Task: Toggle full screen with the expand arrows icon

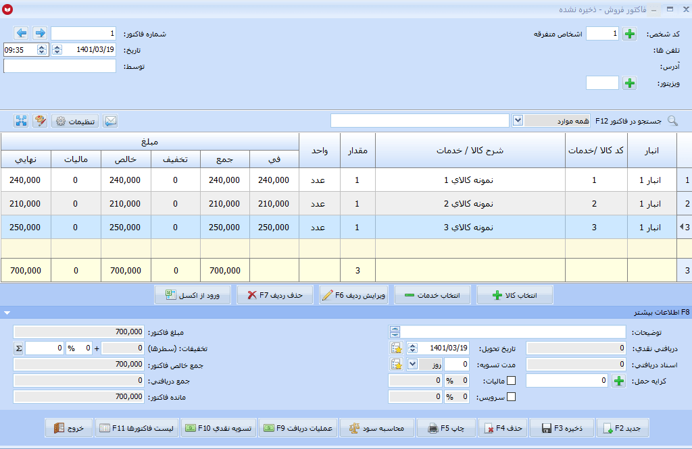Action: (x=21, y=121)
